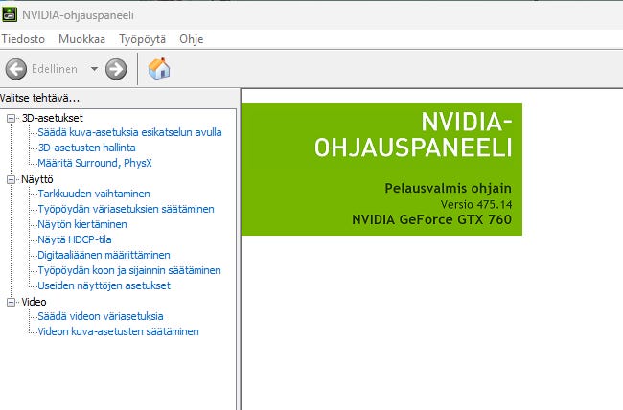Open Työpöydän väriasetuksien säätäminen
The height and width of the screenshot is (410, 623).
click(126, 209)
